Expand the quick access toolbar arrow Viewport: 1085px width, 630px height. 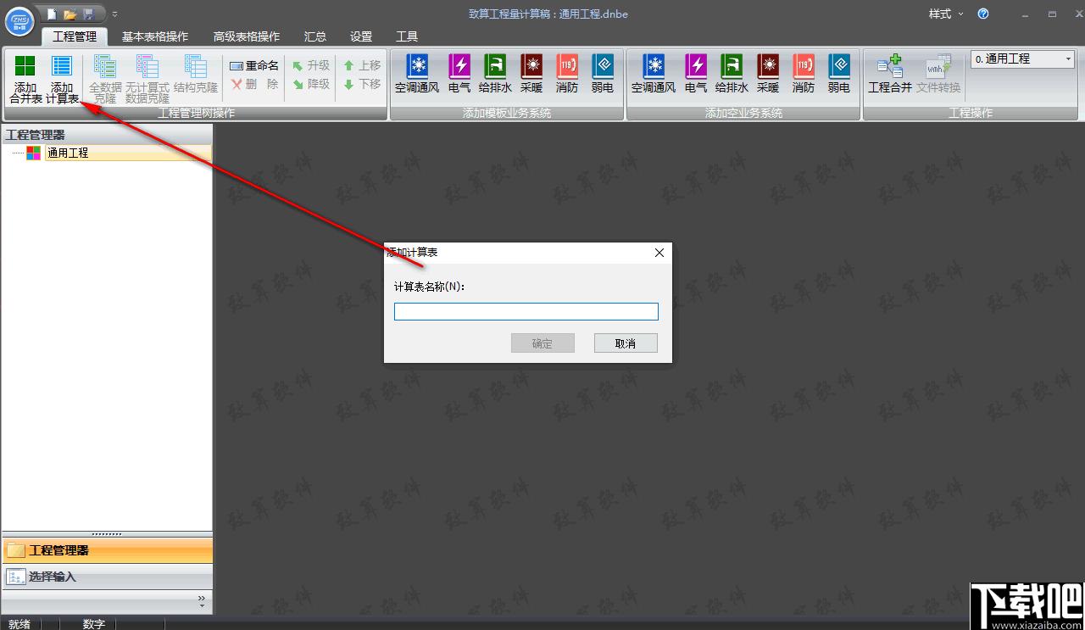pos(114,14)
